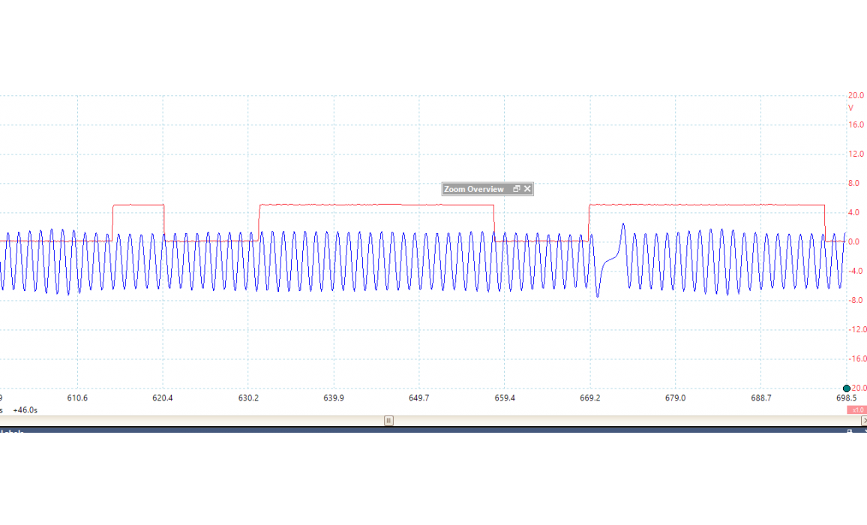The width and height of the screenshot is (867, 525).
Task: Click the horizontal scrollbar thumb grip
Action: tap(388, 421)
